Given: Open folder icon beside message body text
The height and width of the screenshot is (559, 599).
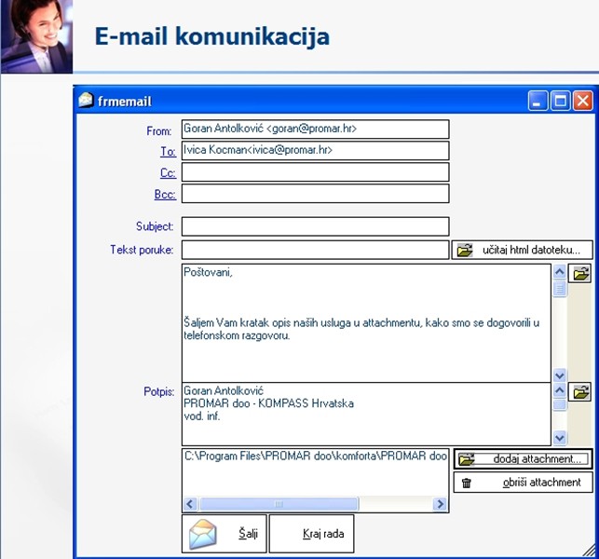Looking at the screenshot, I should 579,274.
